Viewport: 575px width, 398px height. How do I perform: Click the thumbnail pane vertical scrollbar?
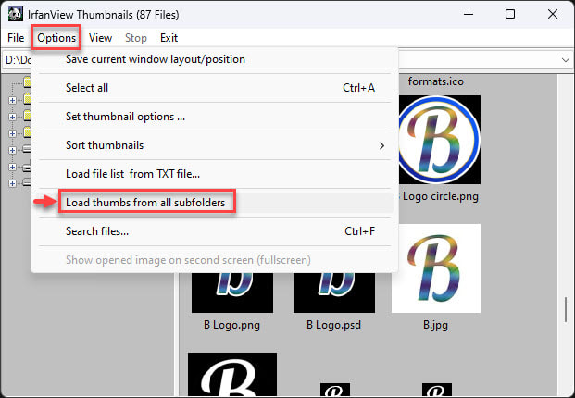click(566, 309)
